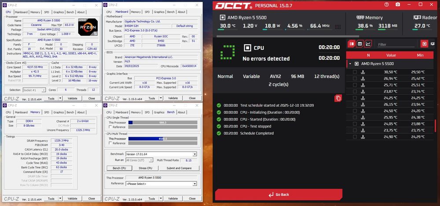
Task: Check the 30,50 °C sensor row checkbox
Action: click(355, 72)
